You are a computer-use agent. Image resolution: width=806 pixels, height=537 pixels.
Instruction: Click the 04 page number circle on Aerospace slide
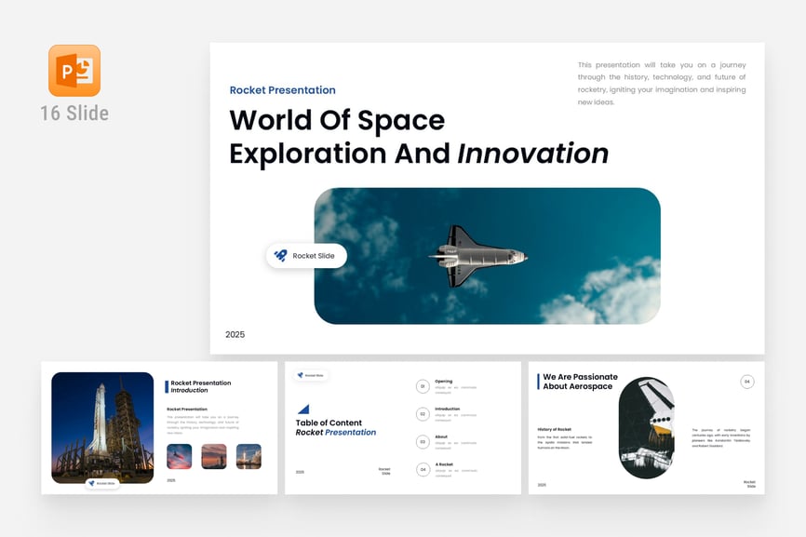[x=746, y=382]
